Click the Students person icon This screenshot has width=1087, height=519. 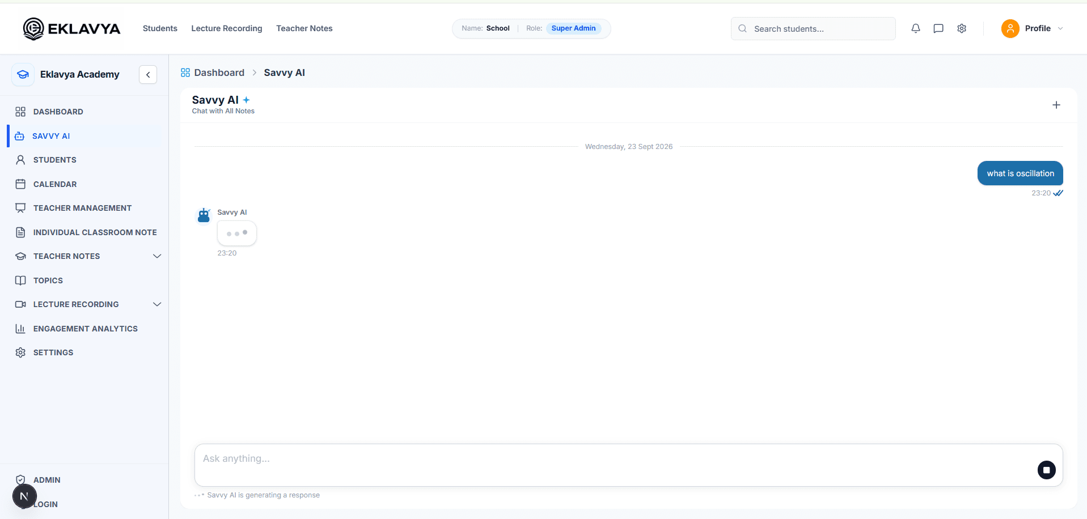(20, 160)
